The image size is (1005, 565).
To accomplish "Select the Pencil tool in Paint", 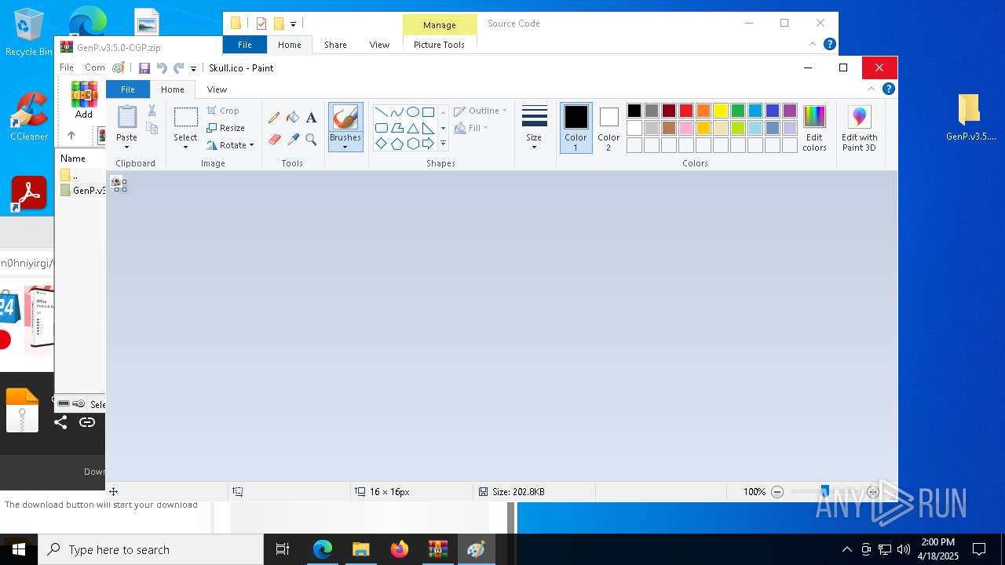I will tap(274, 118).
